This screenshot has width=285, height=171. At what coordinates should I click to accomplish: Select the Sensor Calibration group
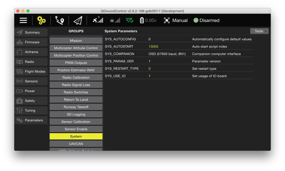[x=76, y=122]
